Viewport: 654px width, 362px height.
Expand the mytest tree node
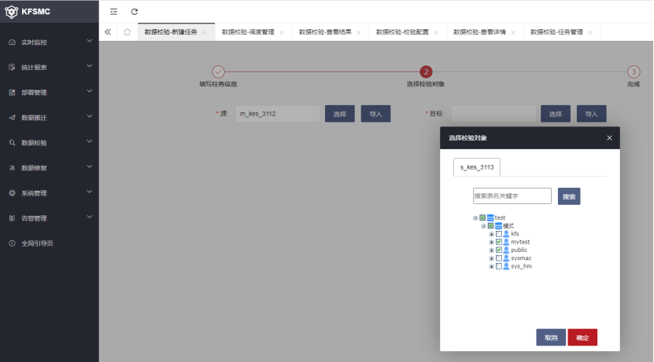491,242
